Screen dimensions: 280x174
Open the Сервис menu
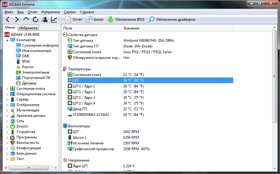coord(70,12)
